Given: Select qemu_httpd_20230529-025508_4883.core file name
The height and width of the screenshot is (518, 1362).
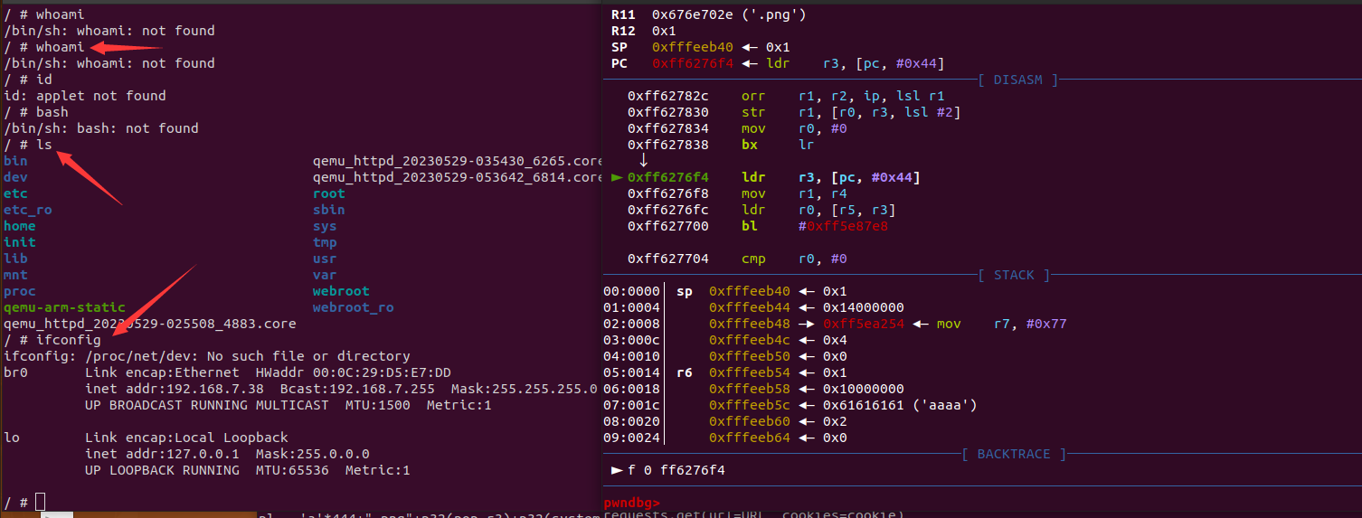Looking at the screenshot, I should click(x=150, y=324).
